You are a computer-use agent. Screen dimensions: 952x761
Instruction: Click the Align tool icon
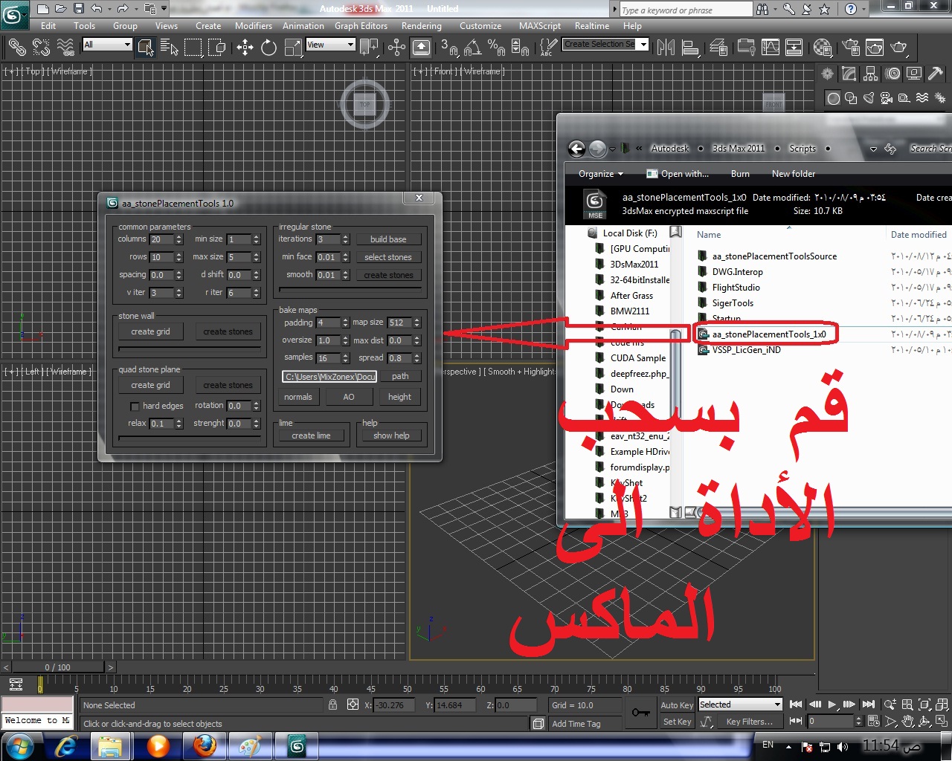tap(691, 48)
